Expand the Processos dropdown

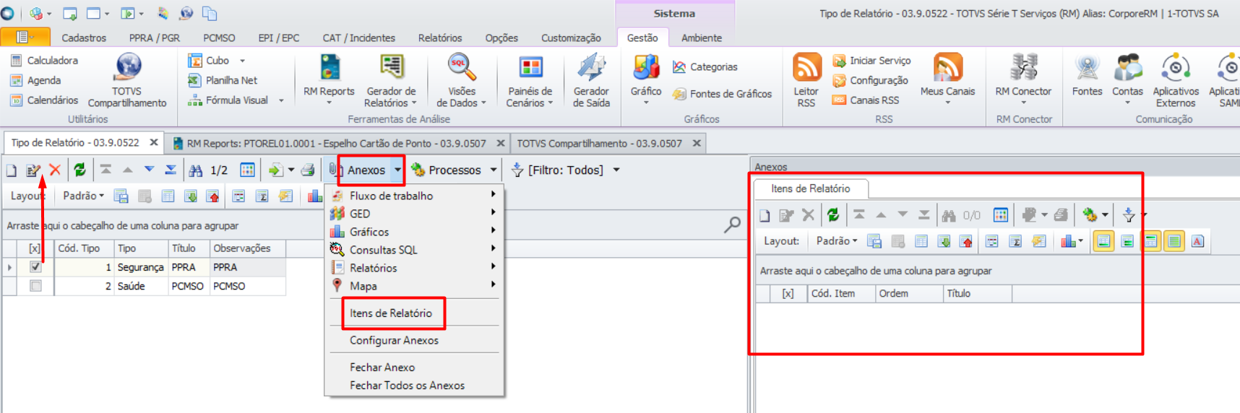pyautogui.click(x=494, y=170)
